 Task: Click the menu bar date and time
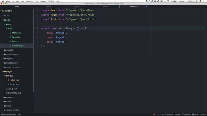[186, 1]
